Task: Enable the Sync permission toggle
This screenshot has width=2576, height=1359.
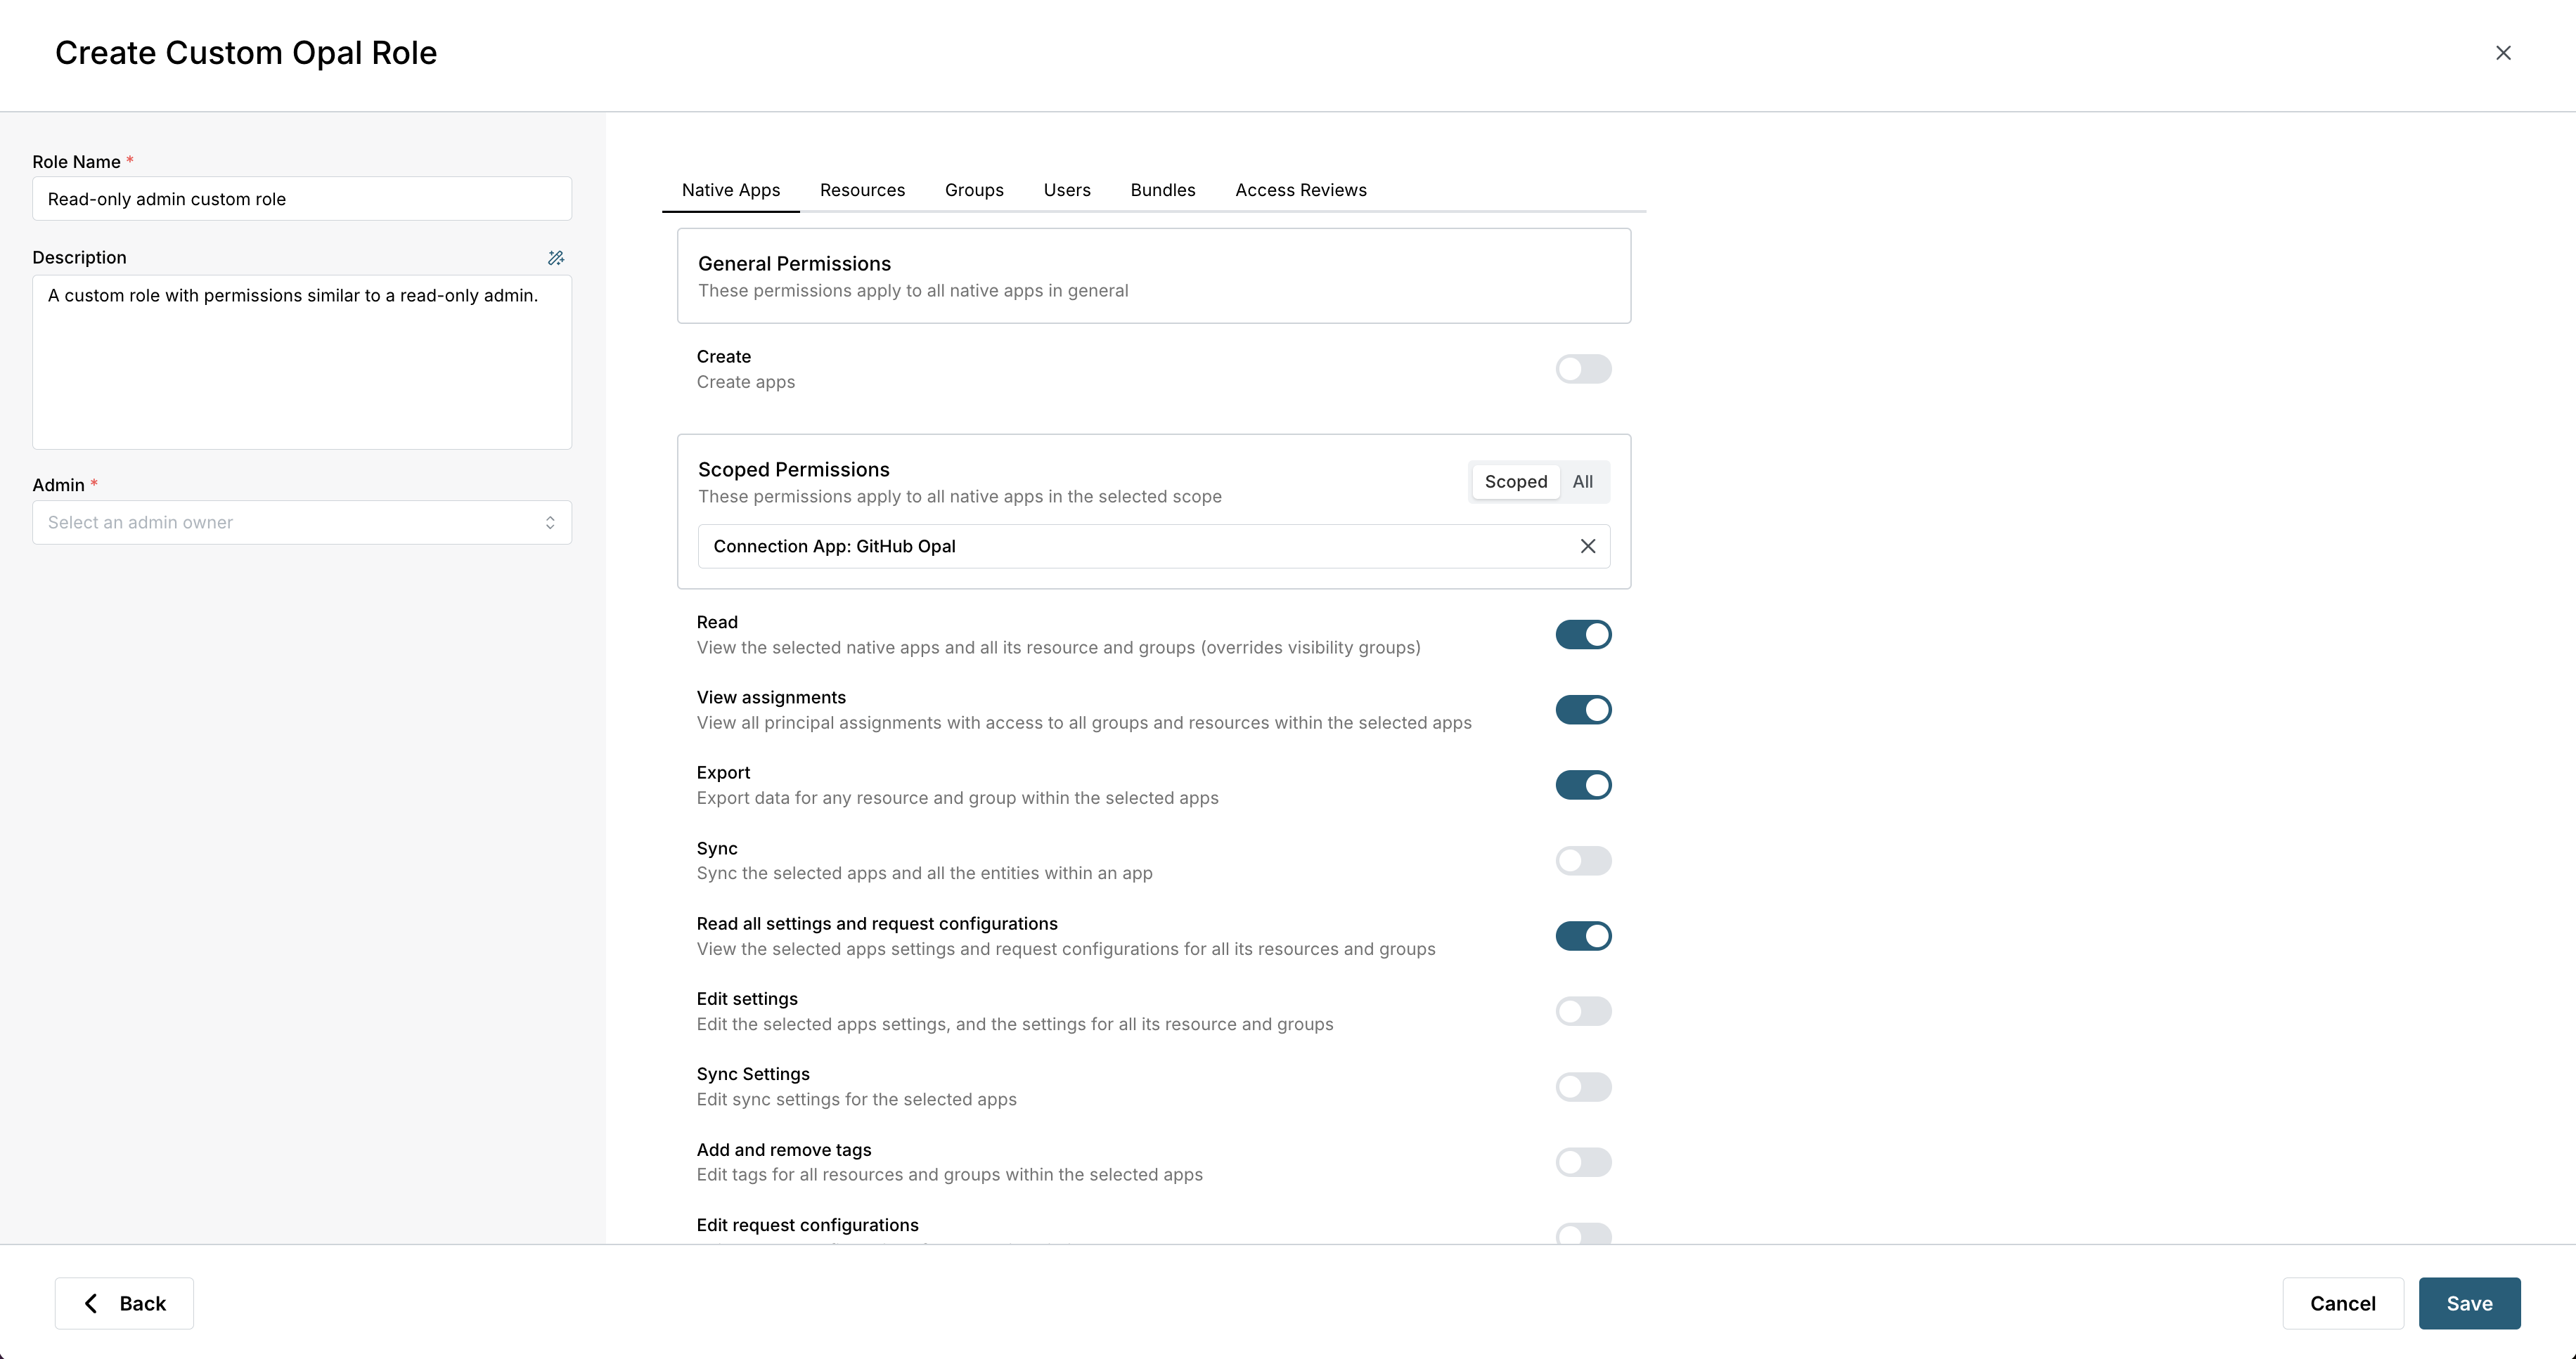Action: click(1583, 860)
